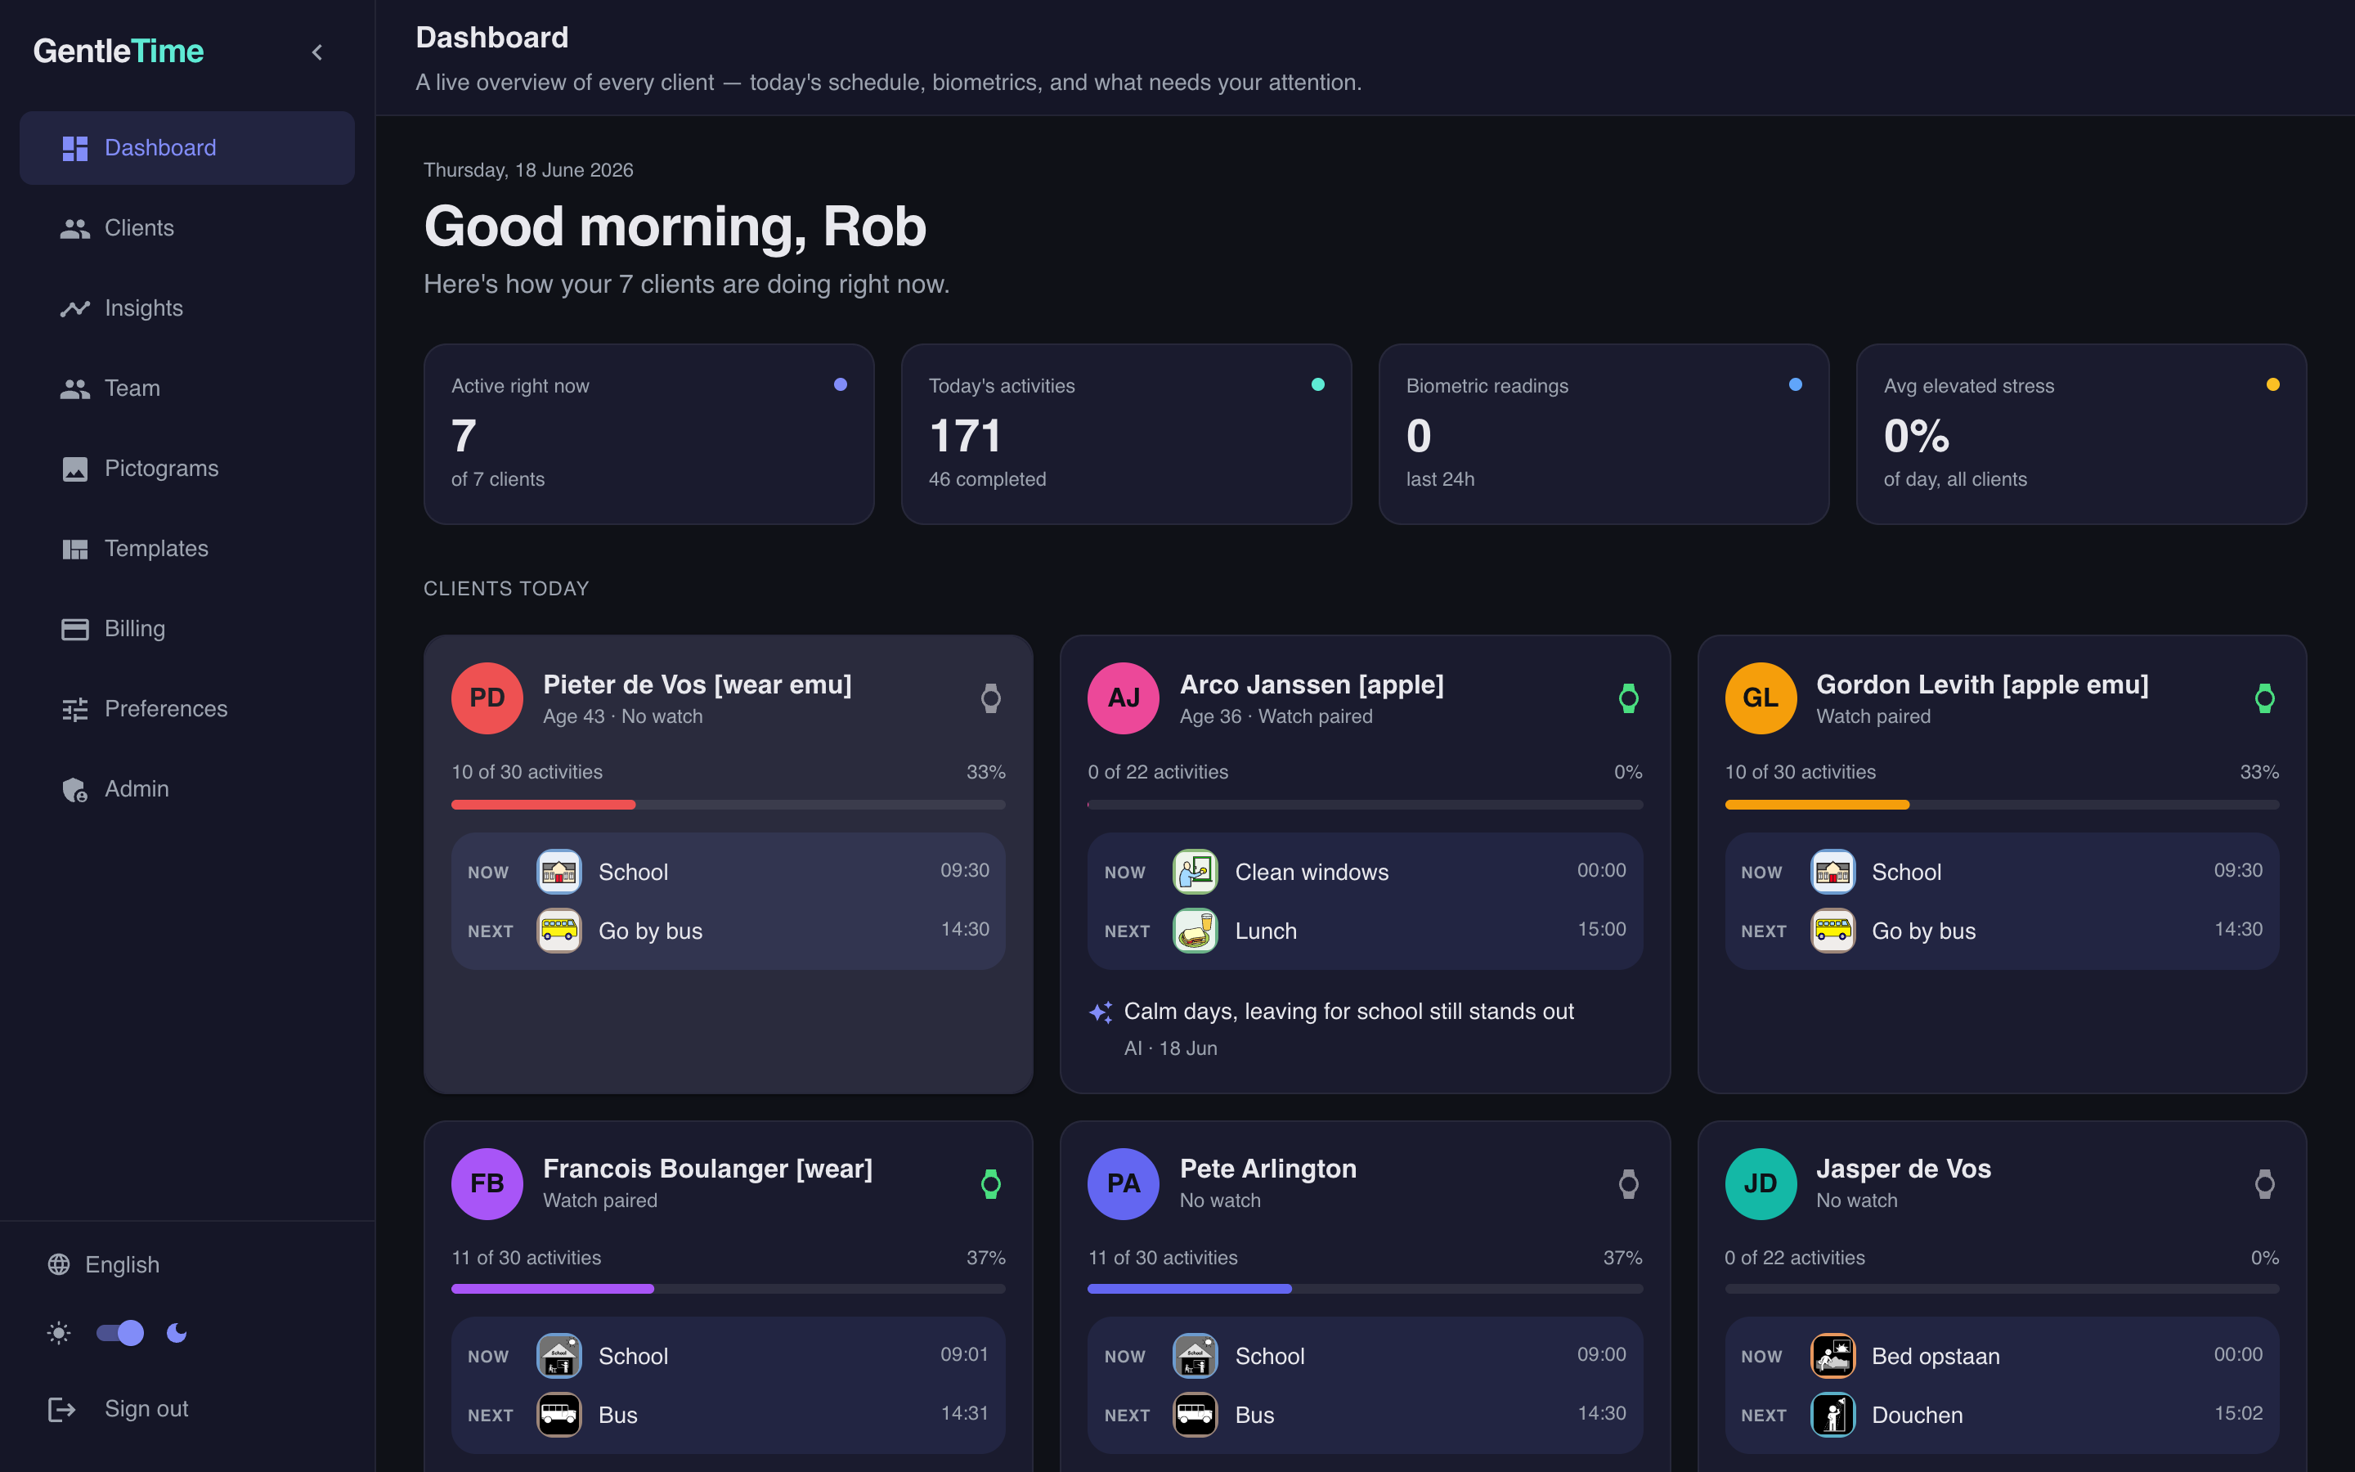Click the PA avatar for Pete Arlington
The height and width of the screenshot is (1472, 2355).
pos(1124,1184)
